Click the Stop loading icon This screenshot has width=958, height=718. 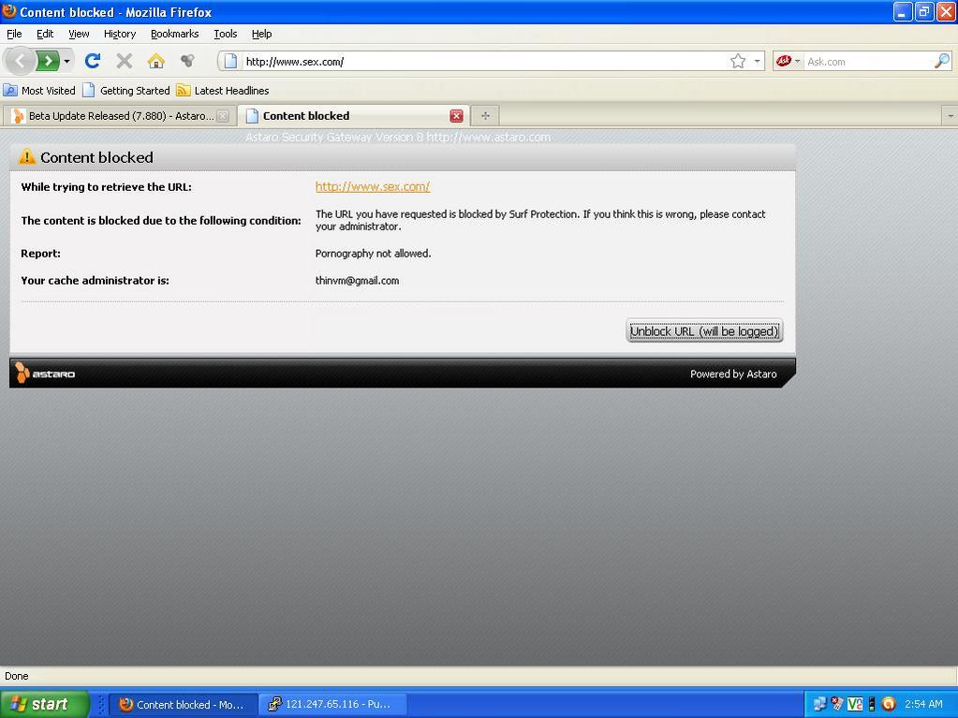124,61
